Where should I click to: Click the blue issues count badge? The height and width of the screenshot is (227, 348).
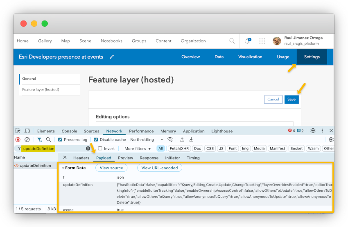[x=300, y=131]
